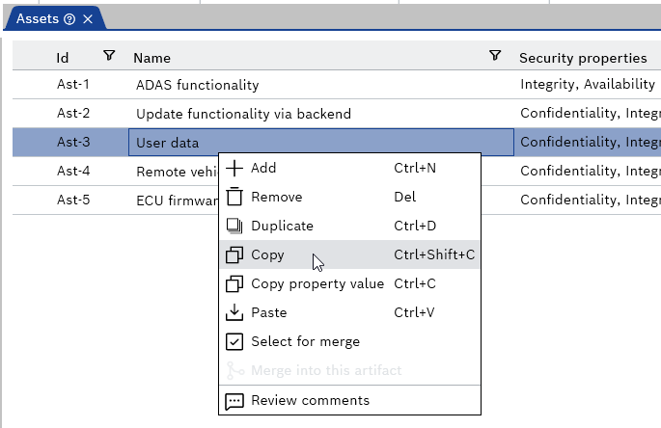Click the Copy property value icon
Viewport: 661px width, 428px height.
point(234,284)
